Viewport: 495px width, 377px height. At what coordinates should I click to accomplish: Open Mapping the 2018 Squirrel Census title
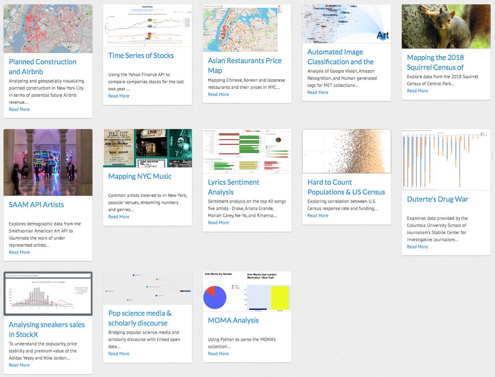click(435, 62)
